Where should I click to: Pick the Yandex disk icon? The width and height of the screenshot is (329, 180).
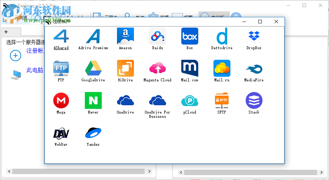(93, 133)
